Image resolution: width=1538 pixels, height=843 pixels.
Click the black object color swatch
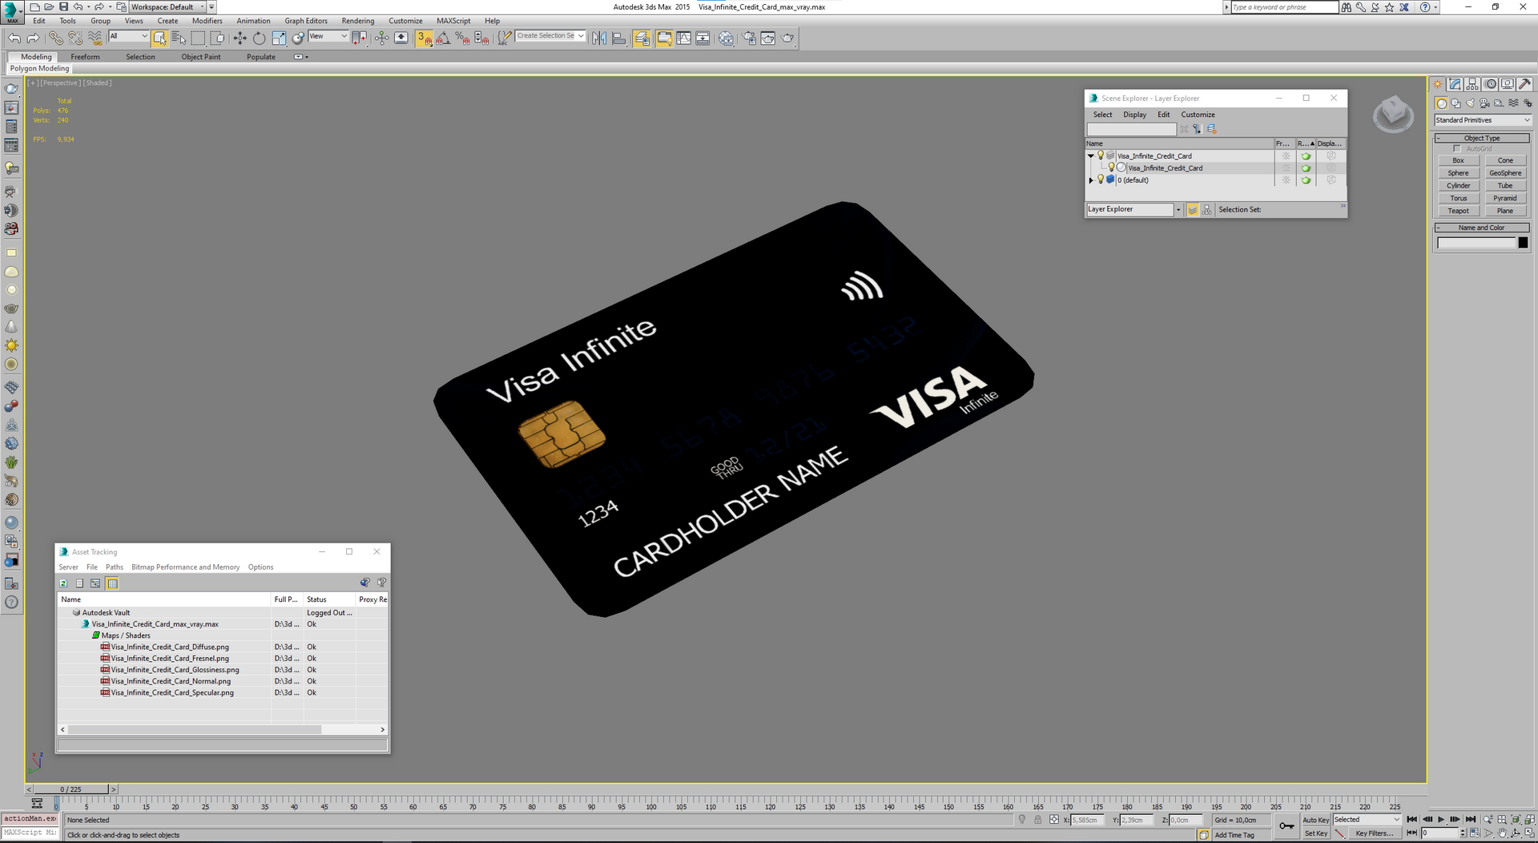click(1523, 243)
